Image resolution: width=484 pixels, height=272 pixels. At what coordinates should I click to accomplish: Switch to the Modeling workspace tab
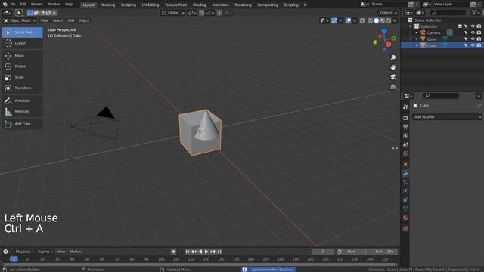click(x=107, y=5)
